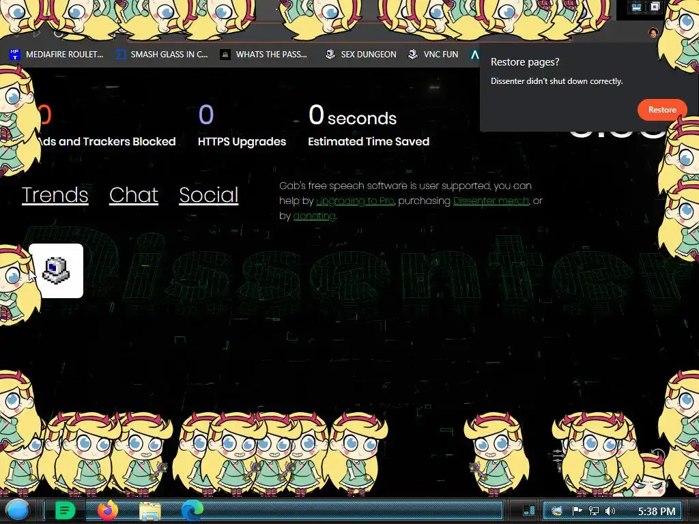
Task: Open the green chat app in taskbar
Action: (65, 510)
